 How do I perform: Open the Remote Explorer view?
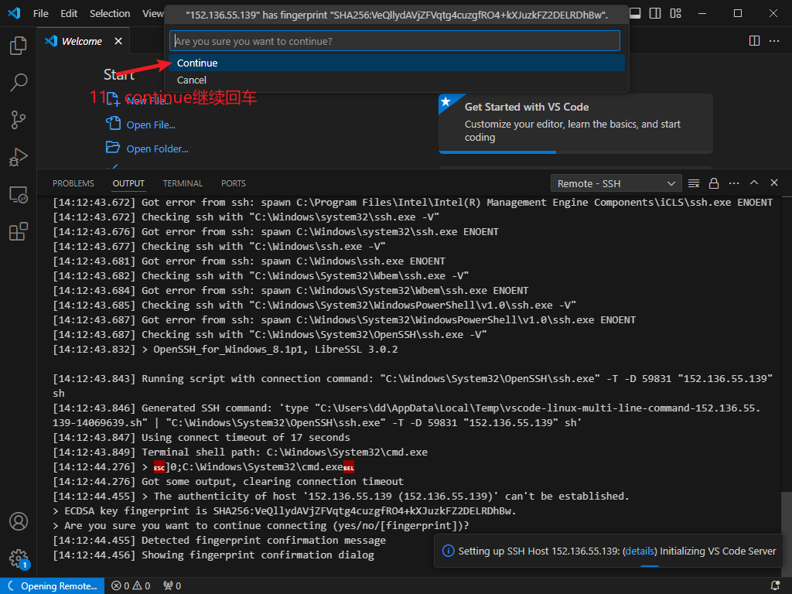[19, 194]
